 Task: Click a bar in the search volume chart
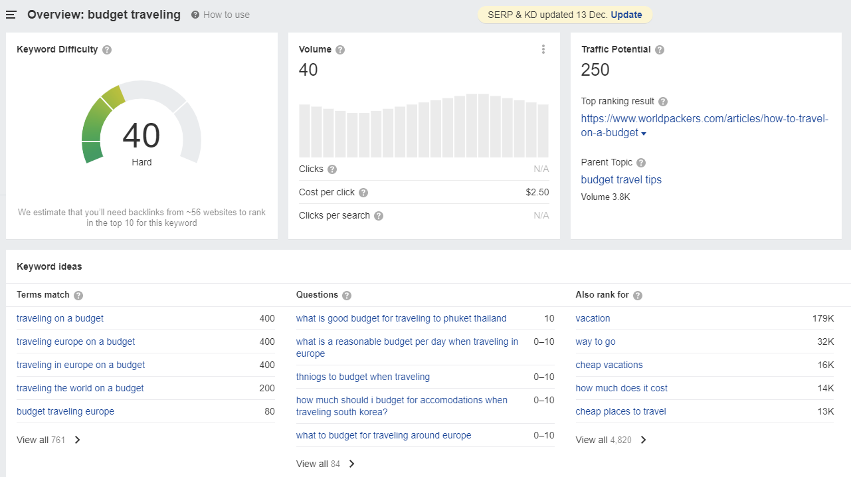click(x=425, y=126)
